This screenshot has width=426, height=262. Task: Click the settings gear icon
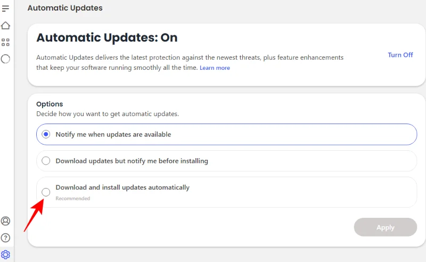pos(6,254)
